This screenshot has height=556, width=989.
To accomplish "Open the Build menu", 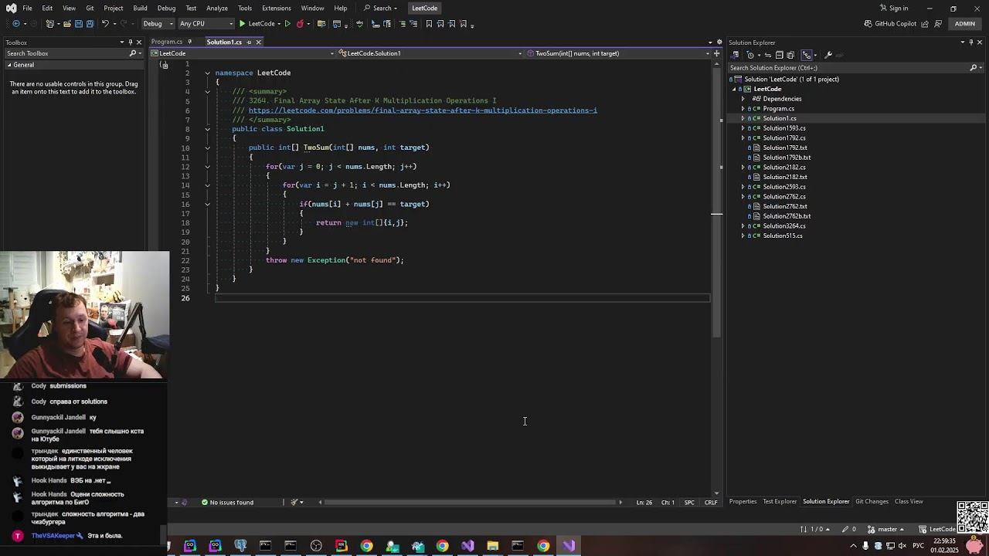I will pyautogui.click(x=140, y=8).
